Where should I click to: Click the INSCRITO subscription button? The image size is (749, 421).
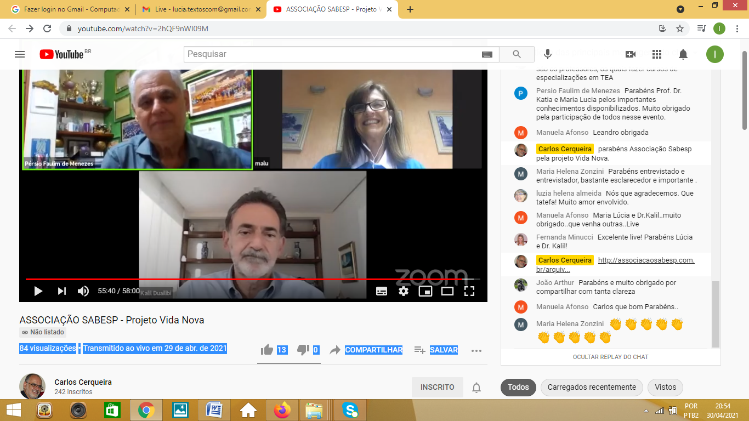tap(438, 387)
